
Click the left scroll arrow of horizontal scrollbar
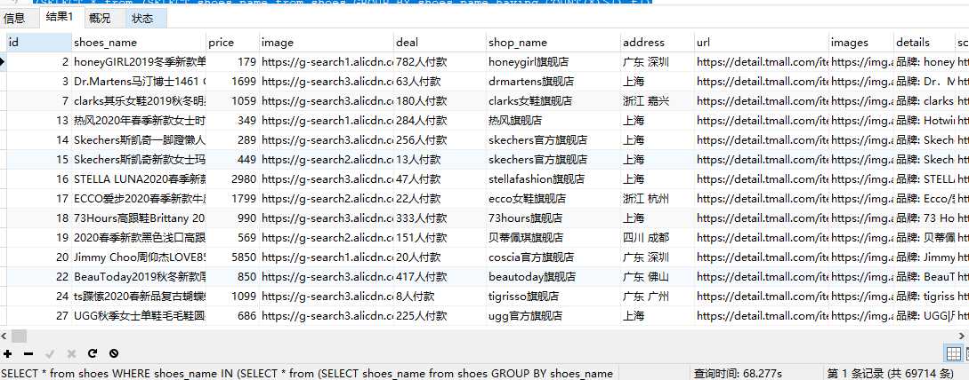(5, 336)
